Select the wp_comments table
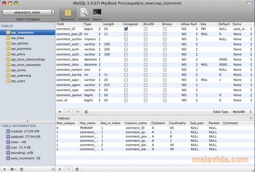The height and width of the screenshot is (172, 255). tap(28, 33)
